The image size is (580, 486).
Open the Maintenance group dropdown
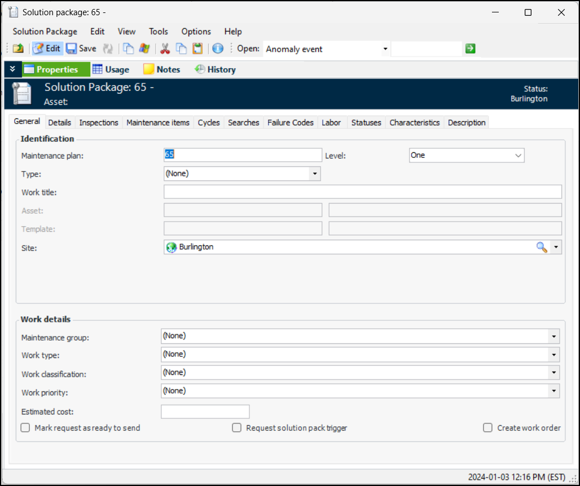click(x=554, y=337)
